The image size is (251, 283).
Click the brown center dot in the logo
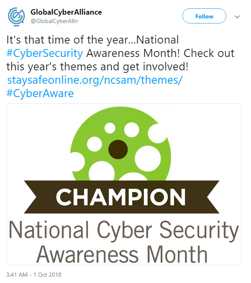click(118, 149)
